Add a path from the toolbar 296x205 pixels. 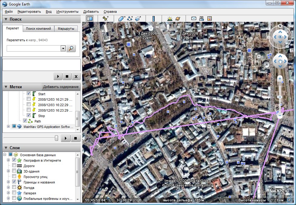[x=130, y=18]
